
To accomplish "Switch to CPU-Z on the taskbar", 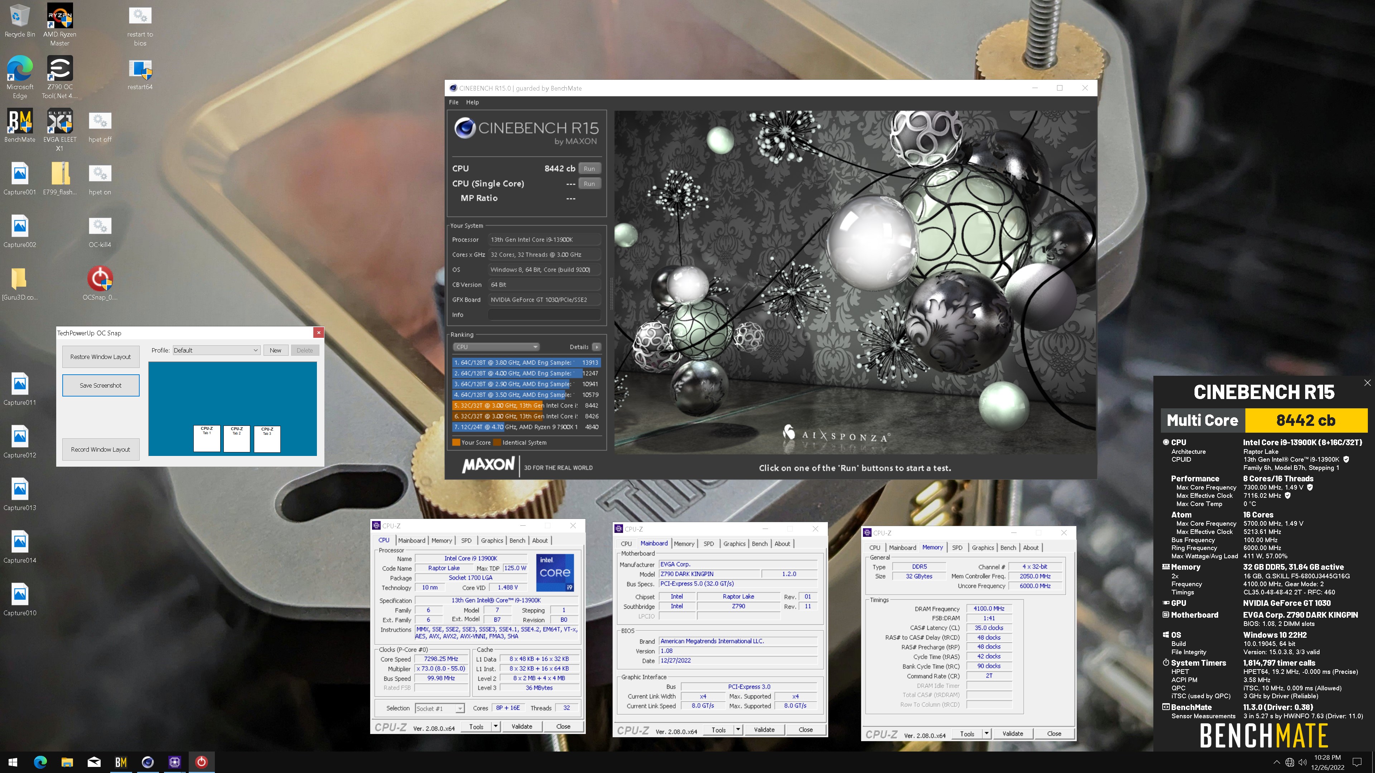I will (174, 762).
